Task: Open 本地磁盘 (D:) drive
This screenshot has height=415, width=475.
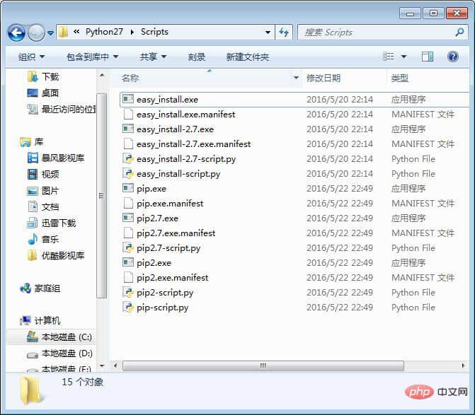Action: pyautogui.click(x=59, y=353)
